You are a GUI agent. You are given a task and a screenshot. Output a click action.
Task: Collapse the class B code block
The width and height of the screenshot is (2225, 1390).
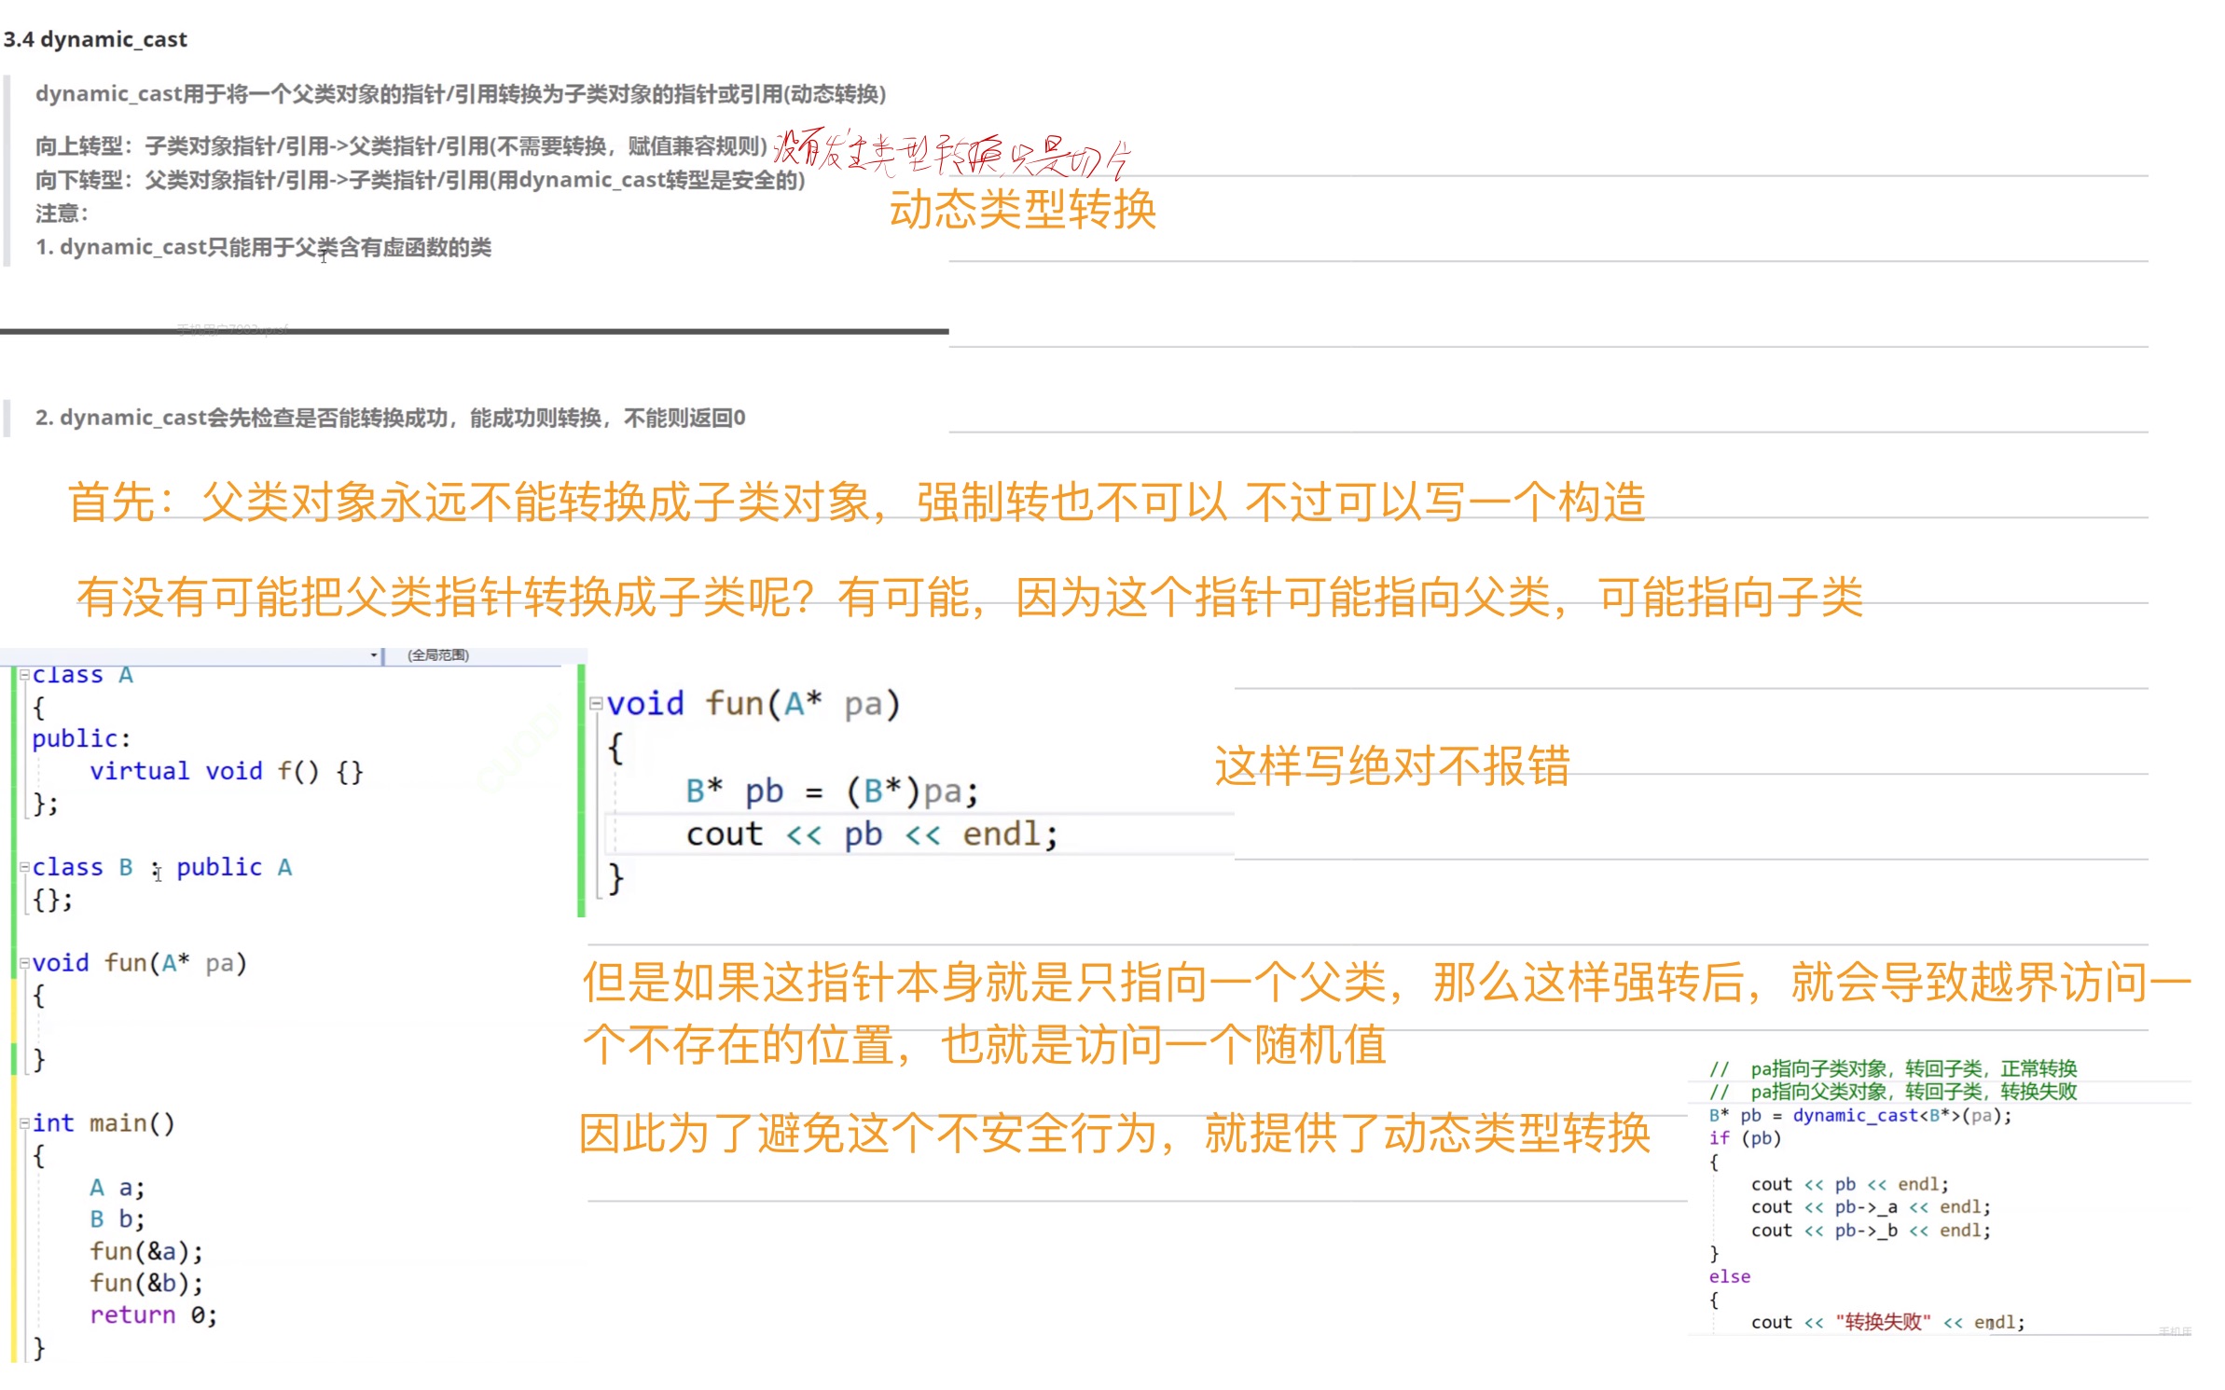(x=24, y=867)
